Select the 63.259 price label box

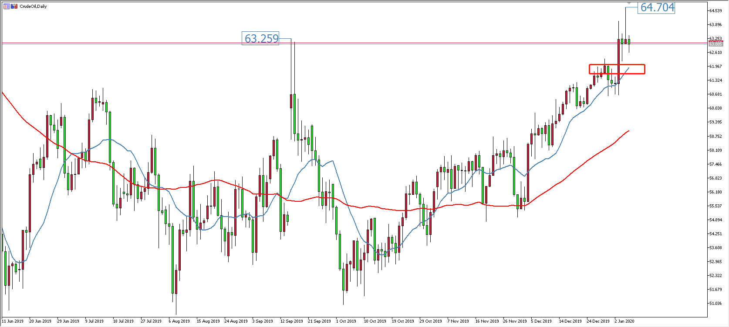pyautogui.click(x=261, y=39)
